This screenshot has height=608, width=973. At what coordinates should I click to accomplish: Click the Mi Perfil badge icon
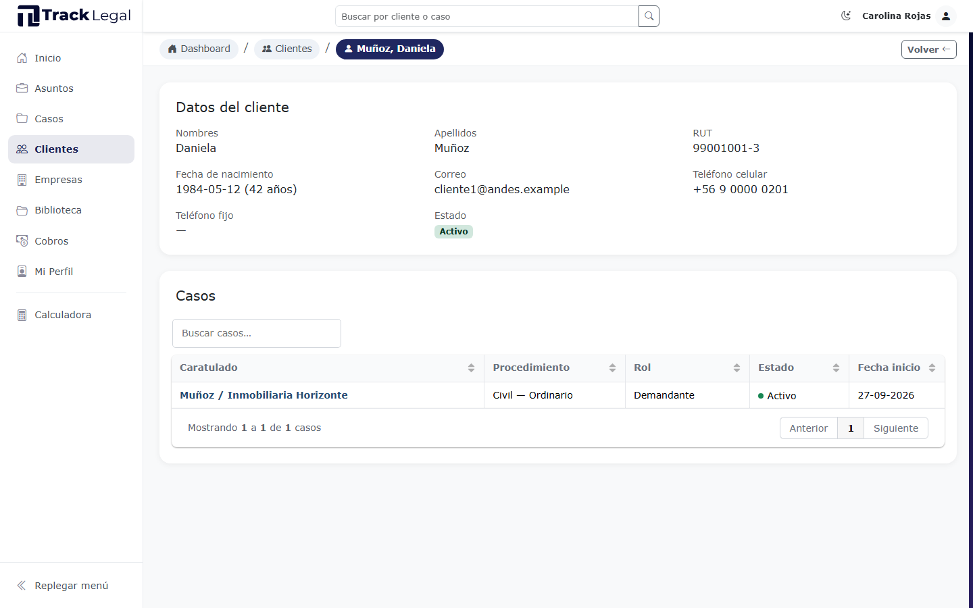point(22,272)
